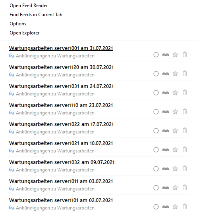This screenshot has width=197, height=217.
Task: Star the server1011 maintenance entry
Action: click(x=175, y=188)
